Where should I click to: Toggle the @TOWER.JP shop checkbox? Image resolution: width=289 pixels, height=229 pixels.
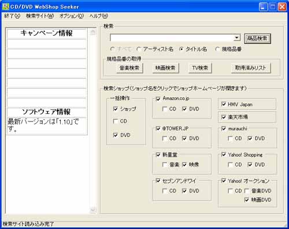point(158,128)
